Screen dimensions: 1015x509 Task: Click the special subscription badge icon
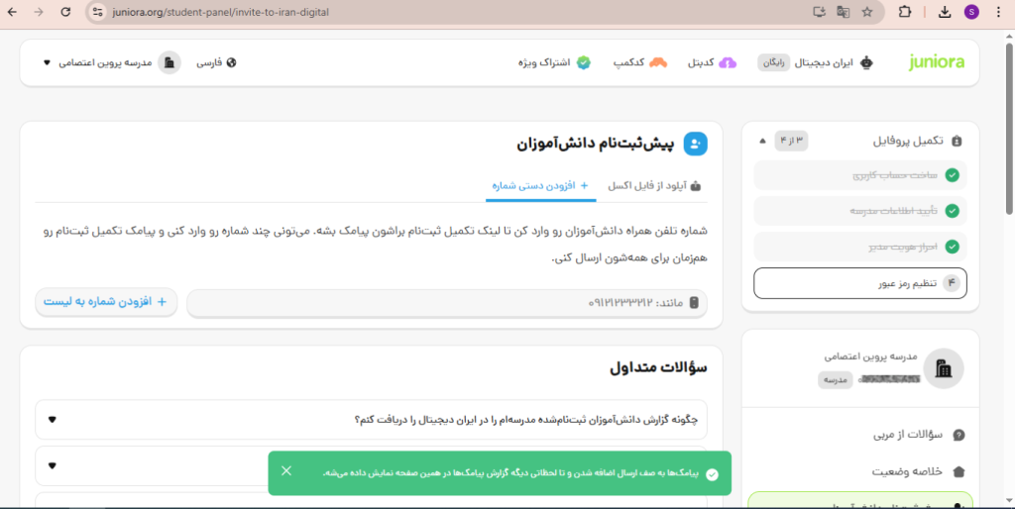pos(584,62)
